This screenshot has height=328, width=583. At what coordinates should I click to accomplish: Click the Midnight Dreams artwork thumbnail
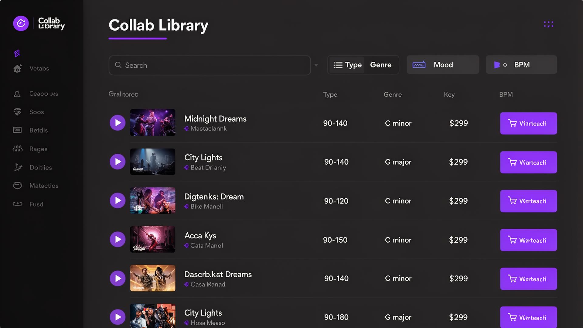[153, 123]
